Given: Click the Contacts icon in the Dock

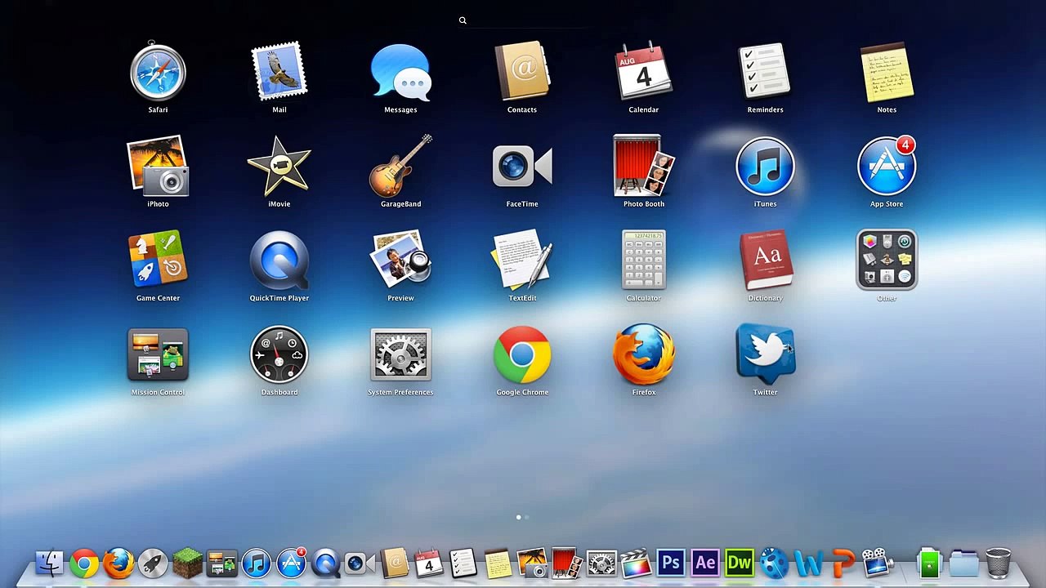Looking at the screenshot, I should pyautogui.click(x=395, y=563).
